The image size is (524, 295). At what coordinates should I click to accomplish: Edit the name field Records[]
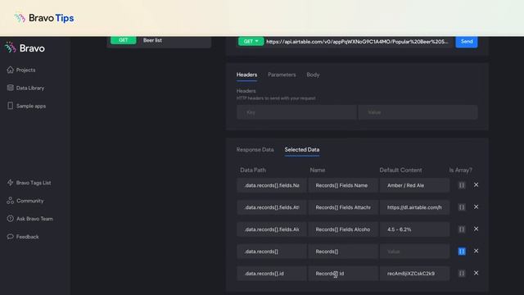[343, 252]
